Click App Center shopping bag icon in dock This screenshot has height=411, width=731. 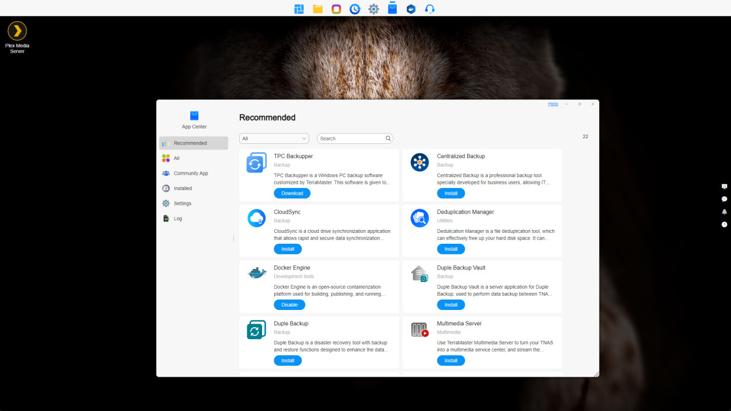pyautogui.click(x=392, y=9)
